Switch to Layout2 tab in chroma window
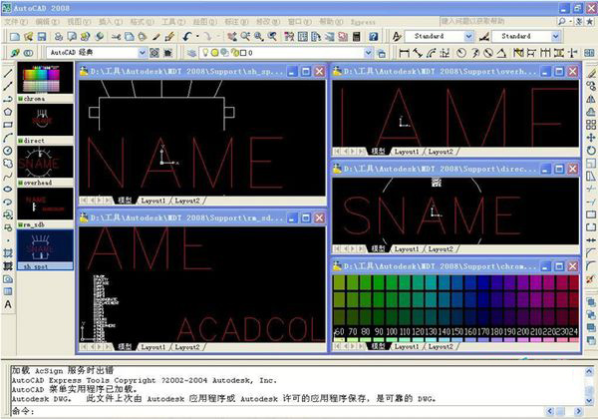Image resolution: width=598 pixels, height=419 pixels. (x=441, y=346)
